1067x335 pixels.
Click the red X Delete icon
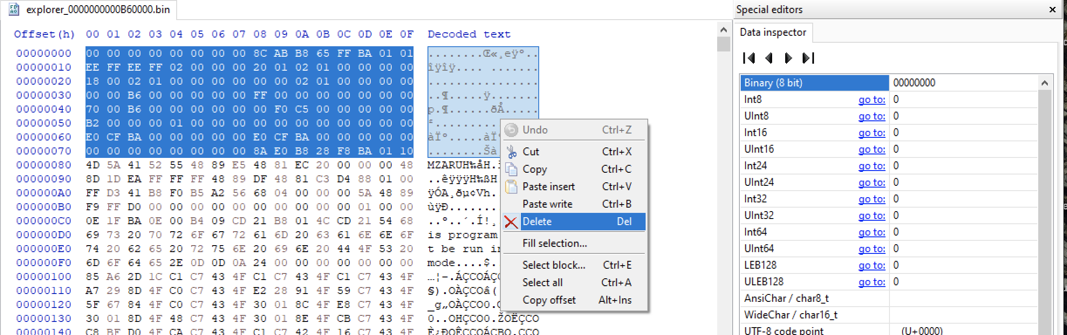[511, 222]
